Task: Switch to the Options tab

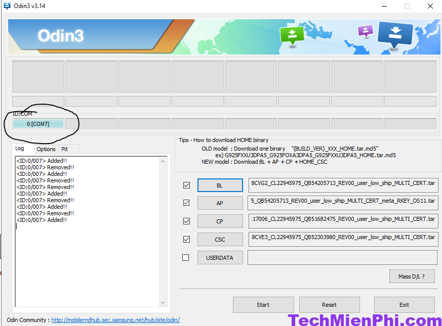Action: [x=46, y=149]
